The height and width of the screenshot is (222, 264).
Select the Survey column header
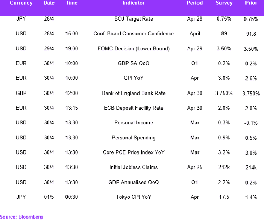(x=224, y=3)
